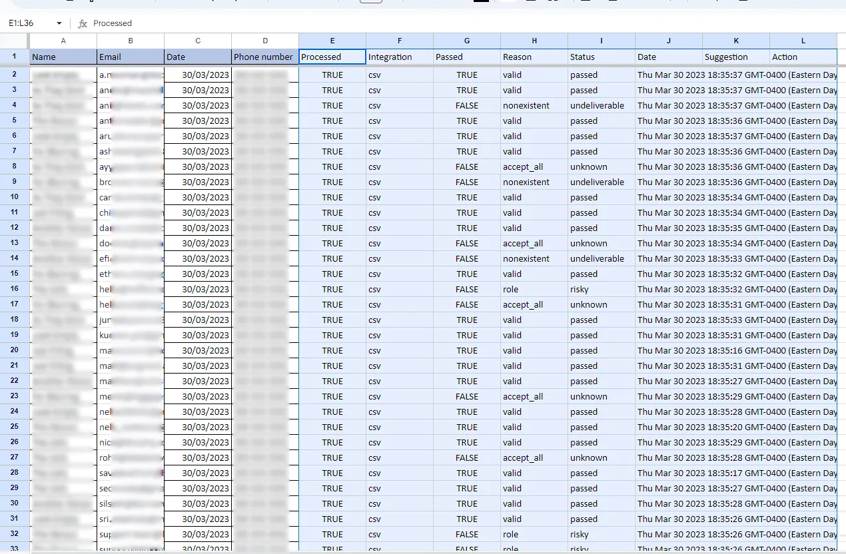Viewport: 846px width, 554px height.
Task: Click the 30/03/2023 date cell in row 11
Action: (x=198, y=212)
